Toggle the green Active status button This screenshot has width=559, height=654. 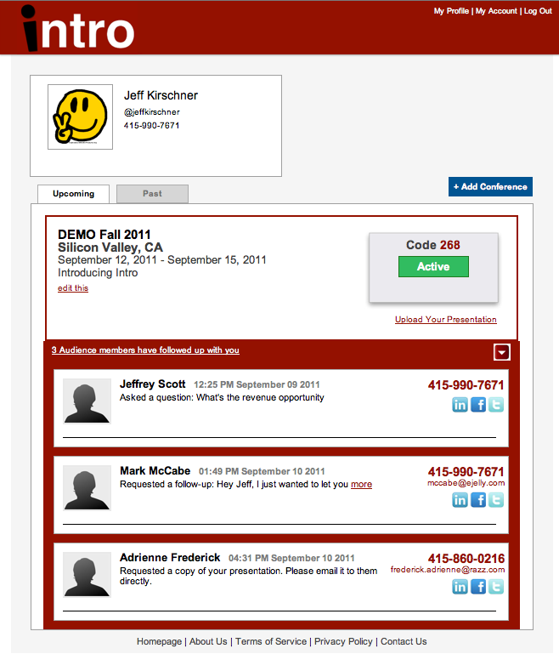point(433,266)
